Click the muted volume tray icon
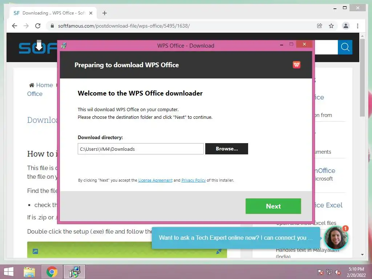The height and width of the screenshot is (279, 372). coord(337,272)
